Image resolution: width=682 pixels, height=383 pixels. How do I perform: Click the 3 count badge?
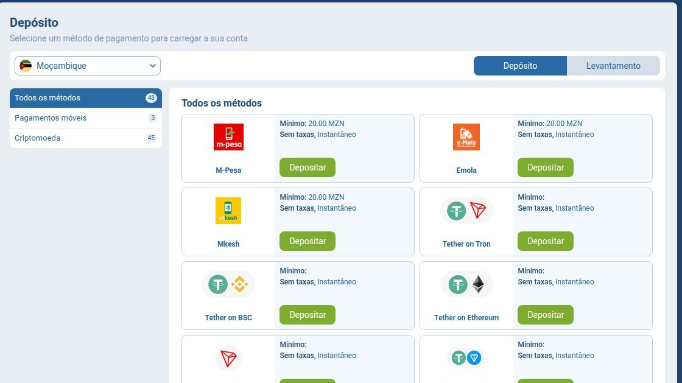[x=153, y=118]
